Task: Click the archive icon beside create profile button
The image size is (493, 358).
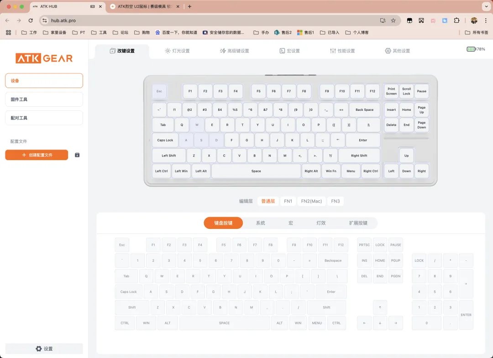Action: (77, 155)
